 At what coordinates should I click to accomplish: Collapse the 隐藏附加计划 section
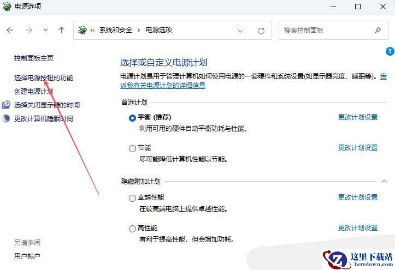pyautogui.click(x=384, y=181)
